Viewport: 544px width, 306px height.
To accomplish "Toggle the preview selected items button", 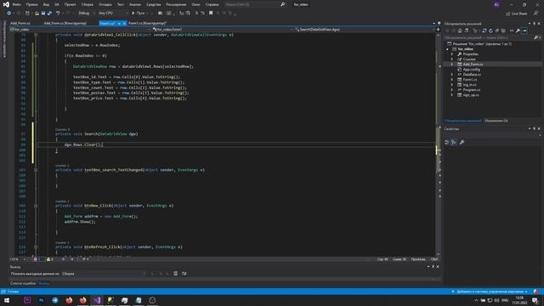I will [x=524, y=31].
